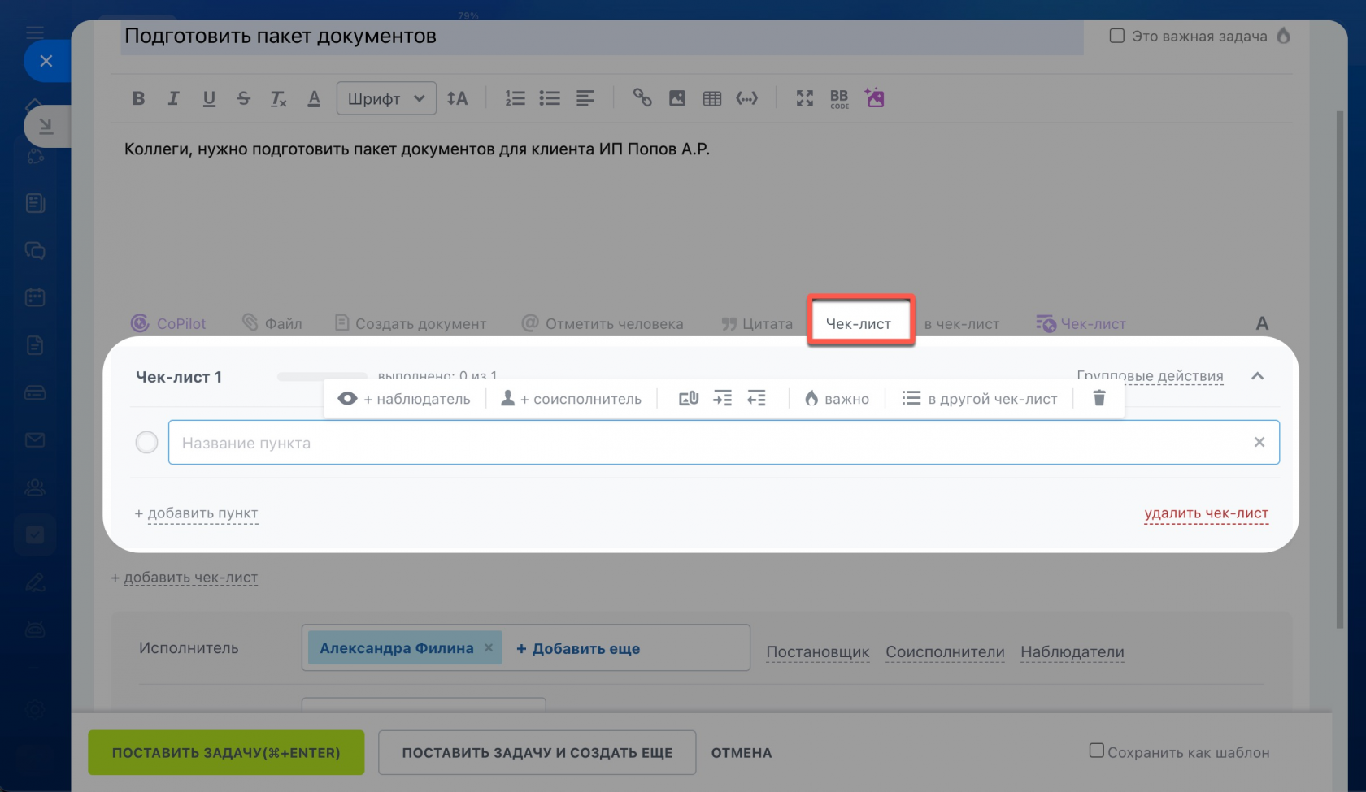The height and width of the screenshot is (792, 1366).
Task: Insert an image into the description
Action: click(676, 98)
